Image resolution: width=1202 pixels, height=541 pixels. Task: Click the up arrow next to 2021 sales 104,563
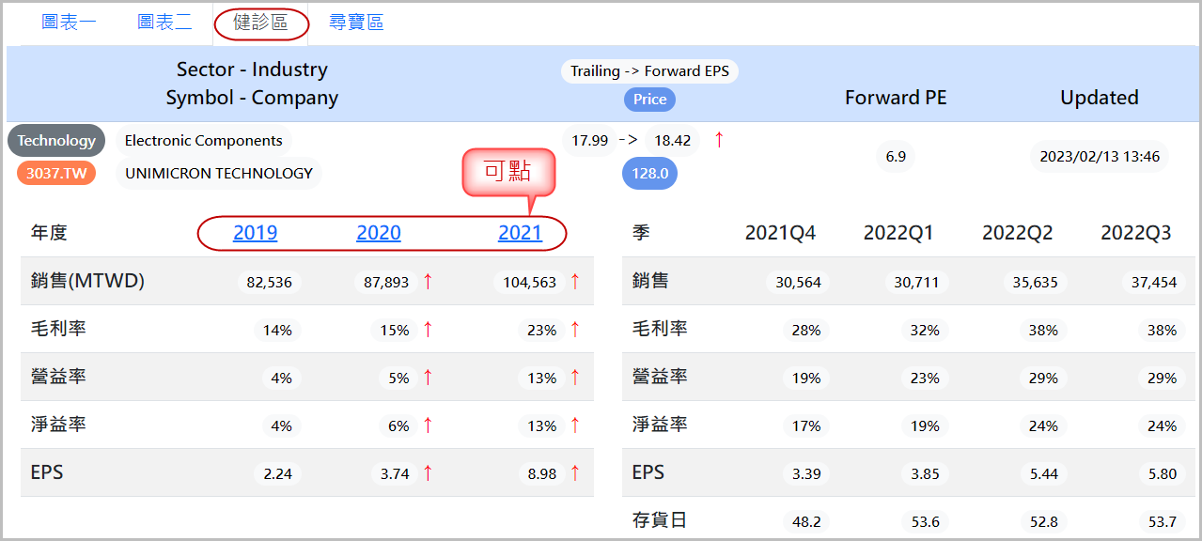coord(575,281)
